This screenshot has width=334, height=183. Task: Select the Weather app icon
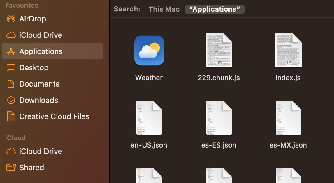tap(149, 51)
